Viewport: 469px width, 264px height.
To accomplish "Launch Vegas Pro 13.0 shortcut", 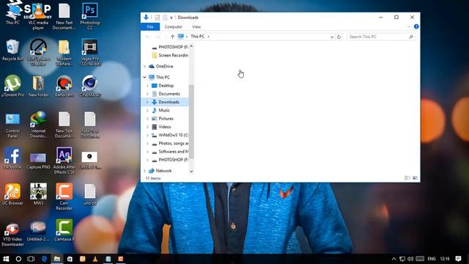I will point(89,52).
